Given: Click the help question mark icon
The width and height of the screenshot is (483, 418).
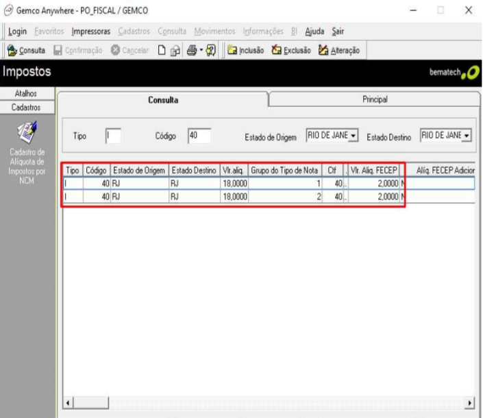Looking at the screenshot, I should click(x=211, y=50).
